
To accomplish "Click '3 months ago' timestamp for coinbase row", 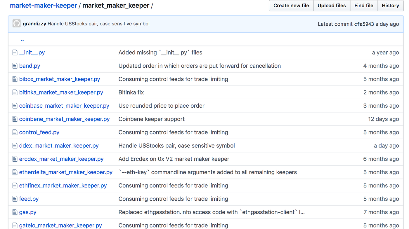I will pos(381,106).
